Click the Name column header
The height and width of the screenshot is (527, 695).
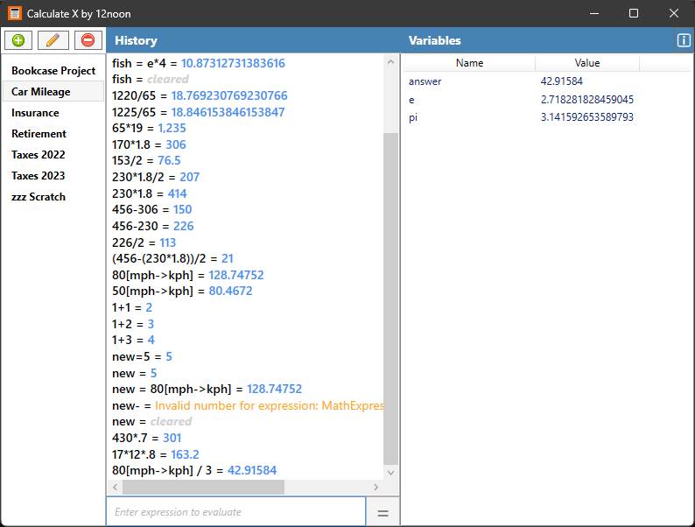469,63
